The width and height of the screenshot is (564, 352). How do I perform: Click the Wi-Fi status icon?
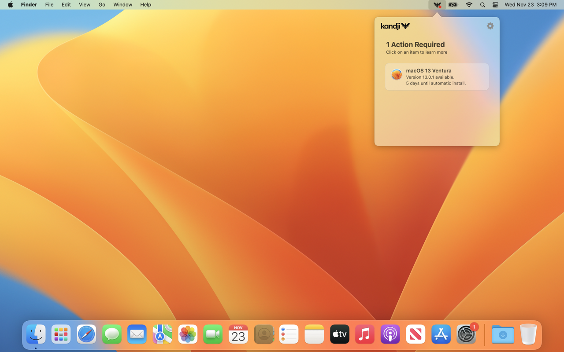point(469,5)
